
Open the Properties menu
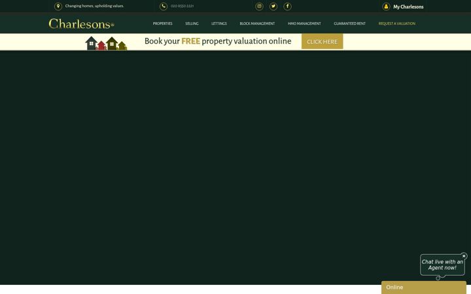162,24
